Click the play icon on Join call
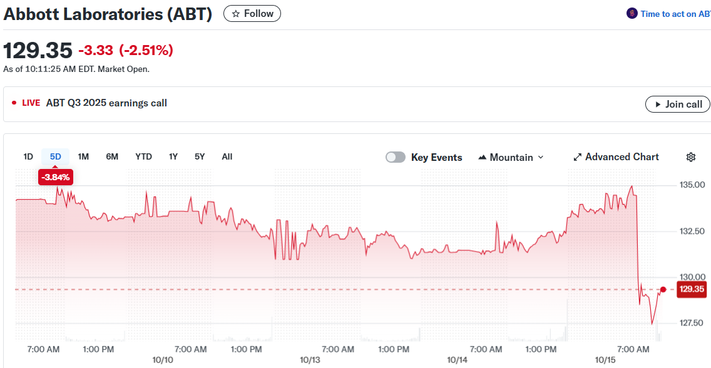 [x=657, y=105]
